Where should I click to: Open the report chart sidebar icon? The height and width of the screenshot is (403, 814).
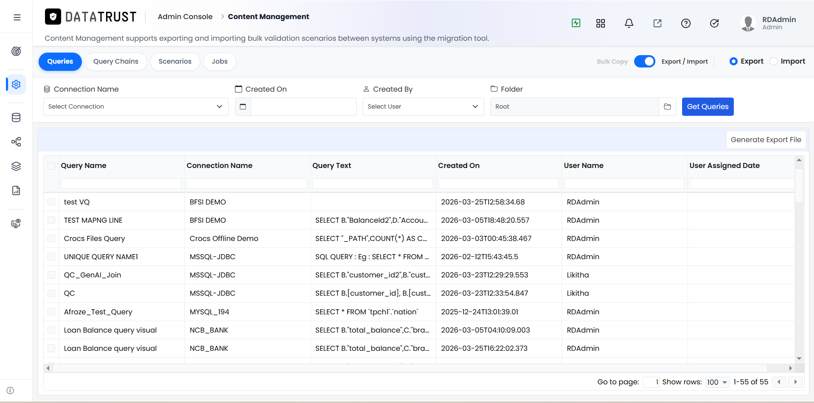click(x=16, y=190)
